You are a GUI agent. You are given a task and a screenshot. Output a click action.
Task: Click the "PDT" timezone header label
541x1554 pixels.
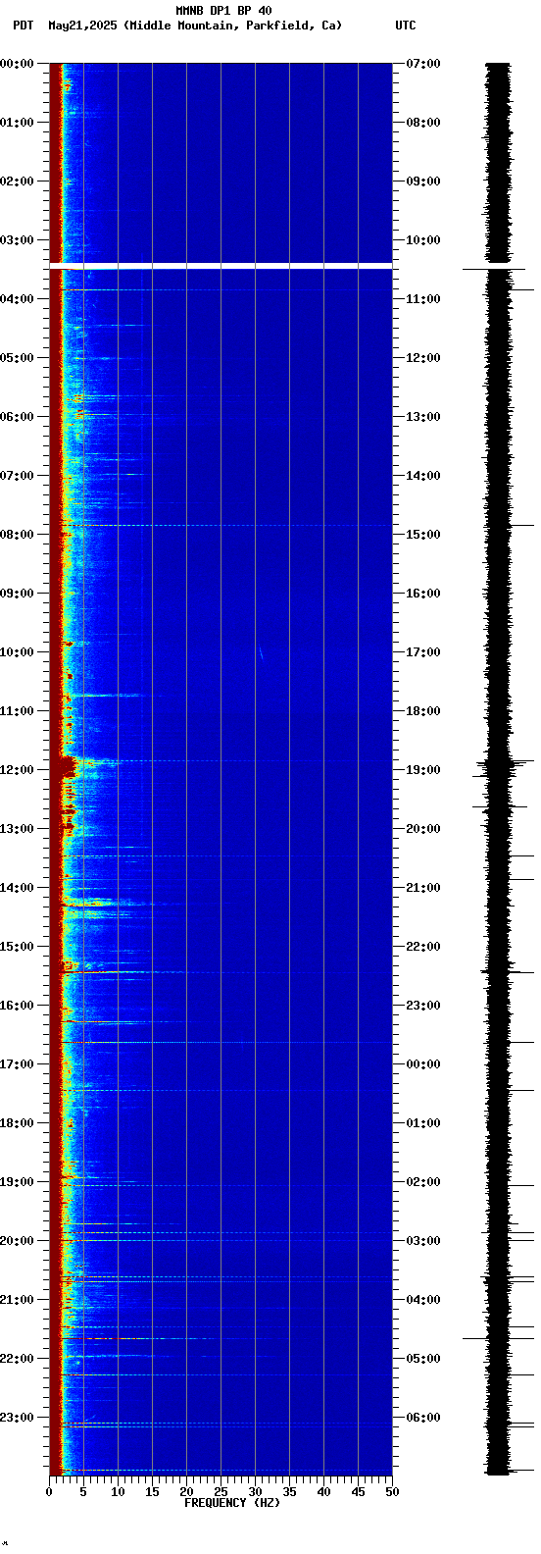[23, 26]
